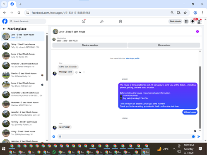Open Orlando conversation in the list
The image size is (207, 155).
pos(23,65)
